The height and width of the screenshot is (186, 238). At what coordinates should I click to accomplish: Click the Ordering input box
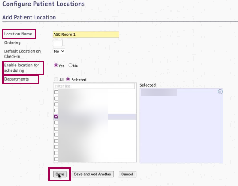click(58, 43)
